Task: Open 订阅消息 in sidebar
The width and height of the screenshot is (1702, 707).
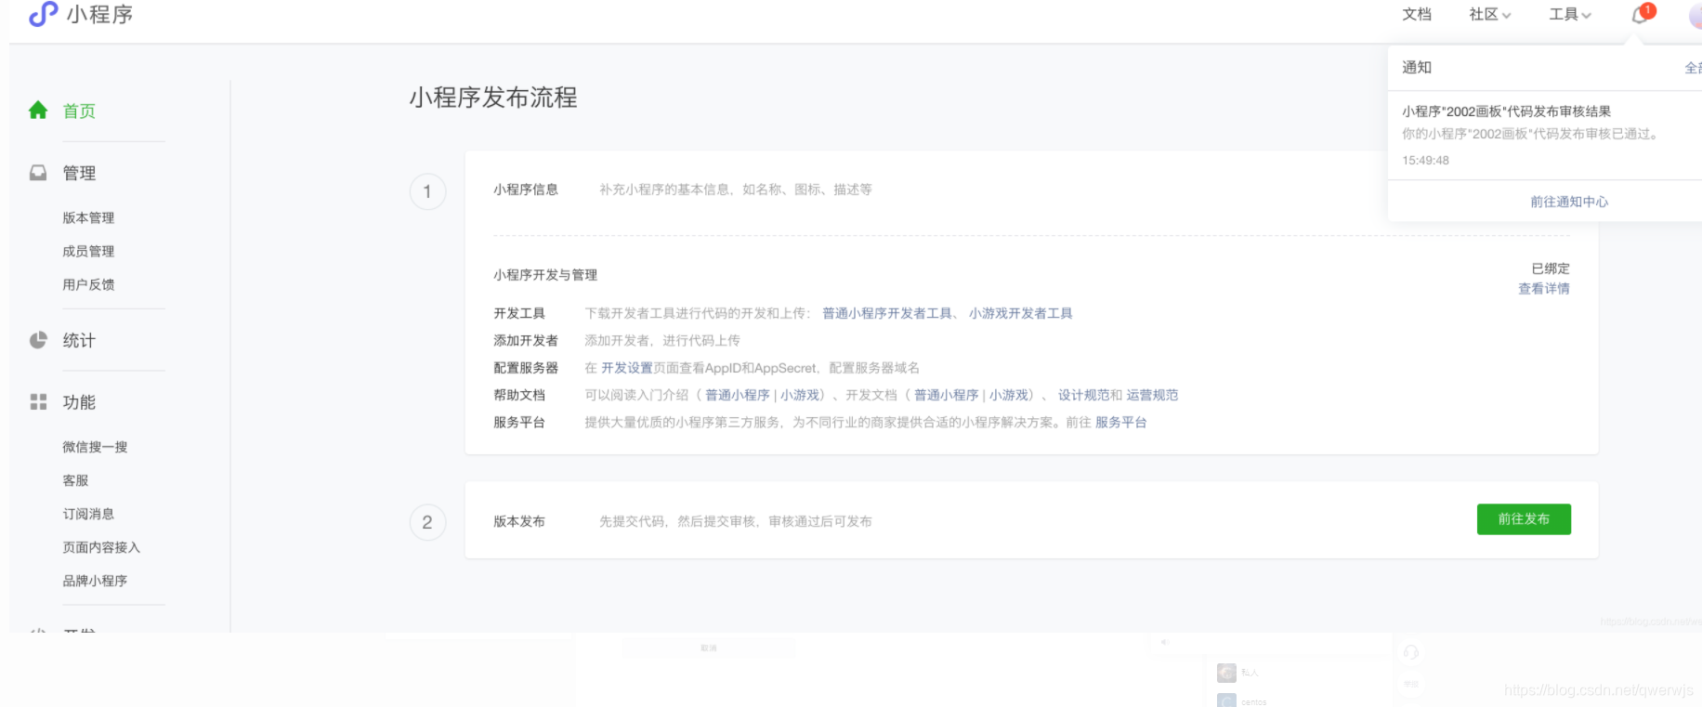Action: pyautogui.click(x=88, y=514)
